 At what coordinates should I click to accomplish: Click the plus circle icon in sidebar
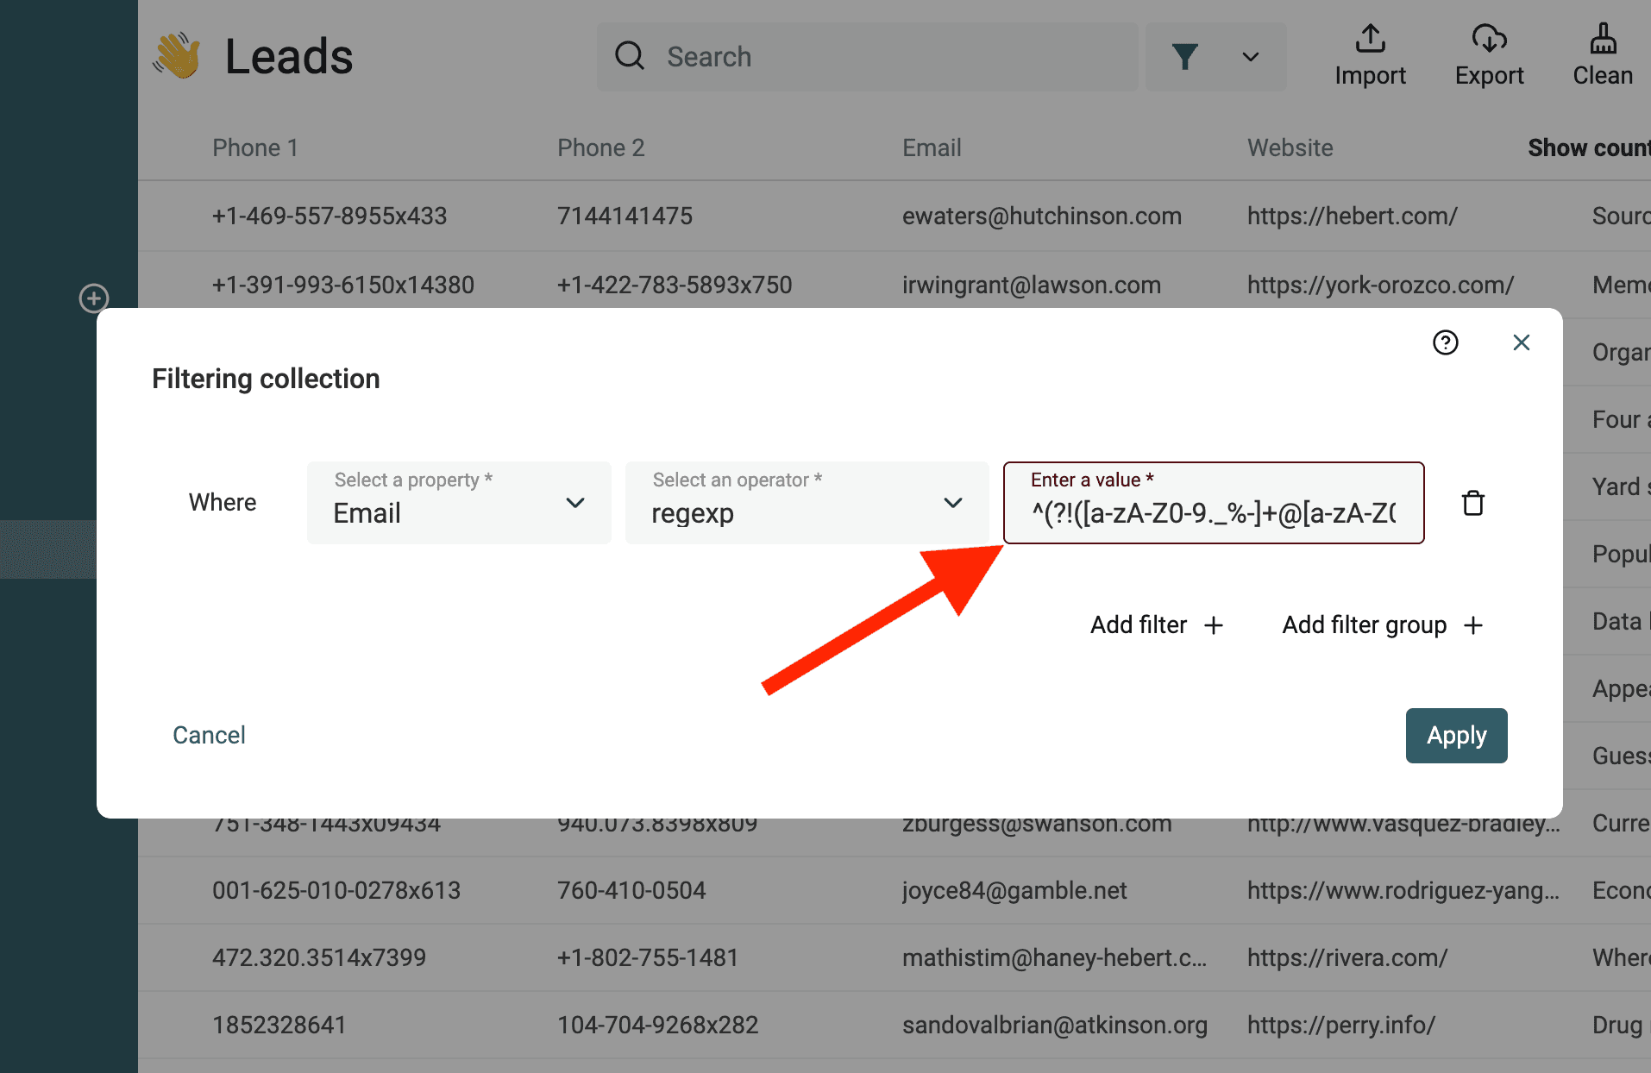coord(94,298)
